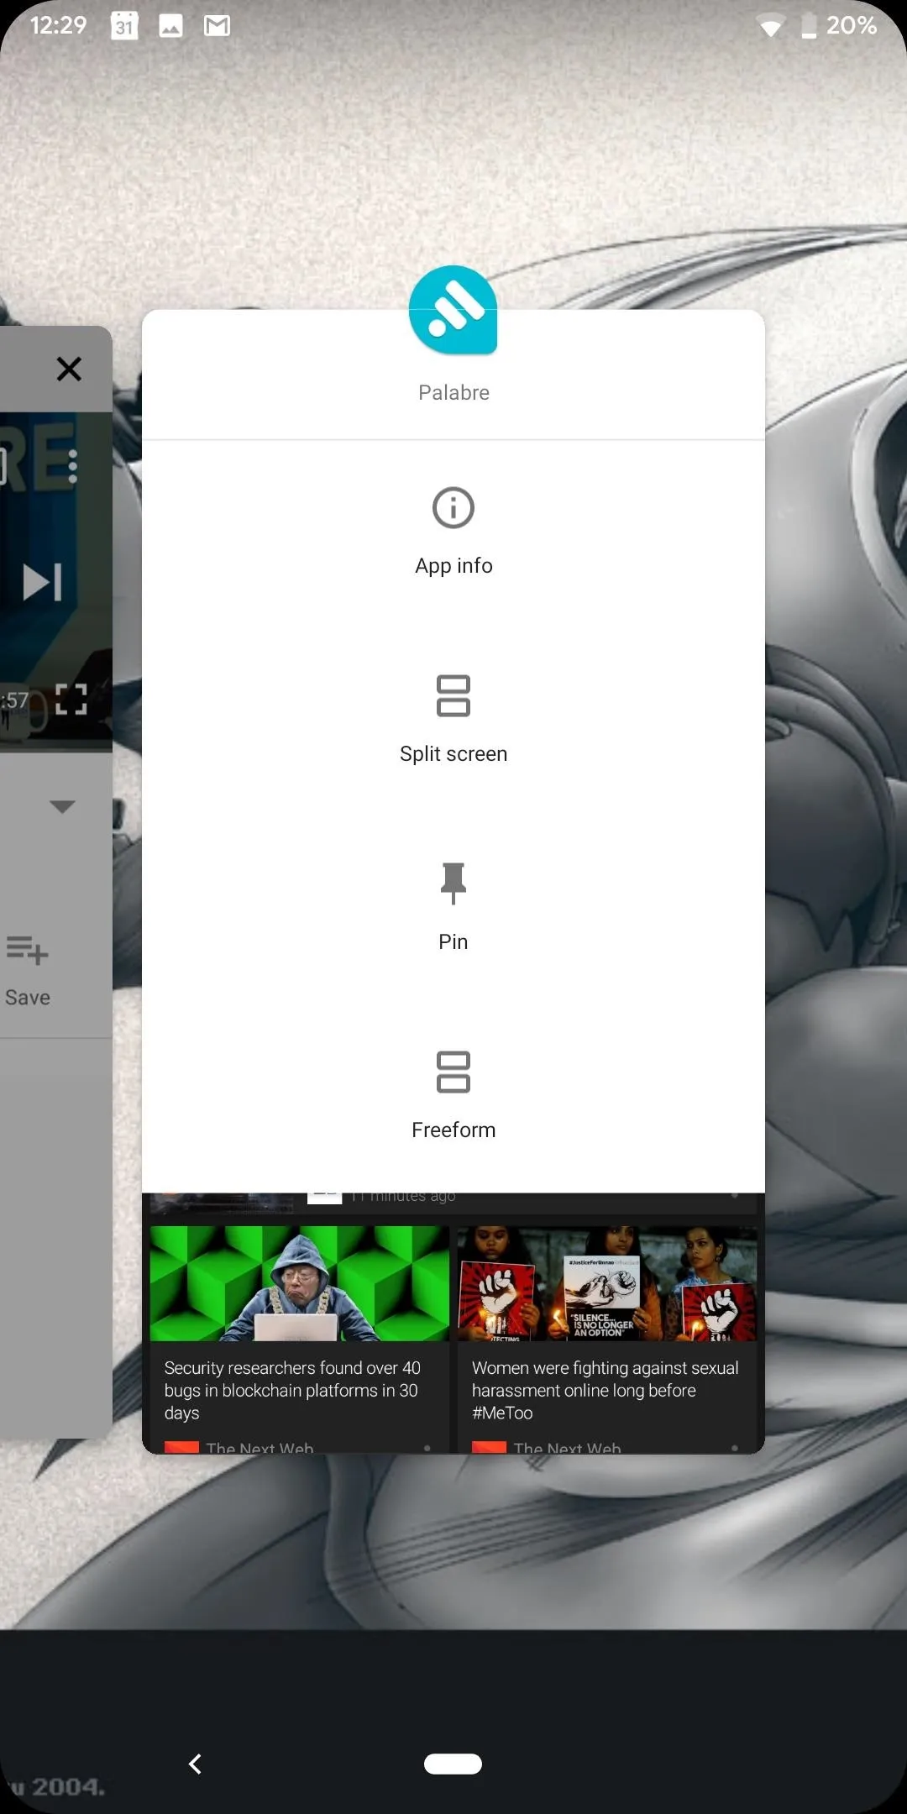Image resolution: width=907 pixels, height=1814 pixels.
Task: Tap the 12:29 clock in the status bar
Action: pos(58,25)
